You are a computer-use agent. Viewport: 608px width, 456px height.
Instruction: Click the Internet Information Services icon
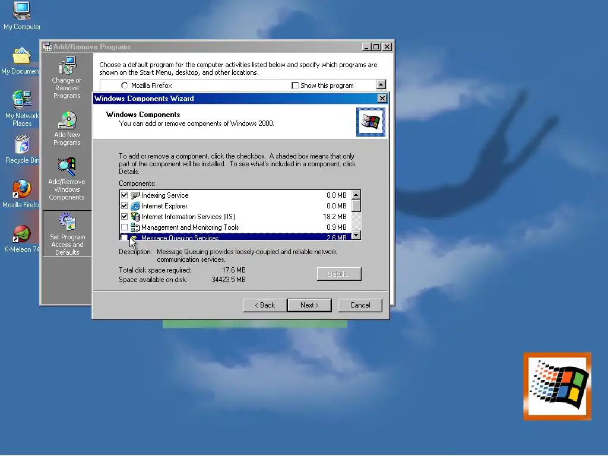tap(135, 216)
